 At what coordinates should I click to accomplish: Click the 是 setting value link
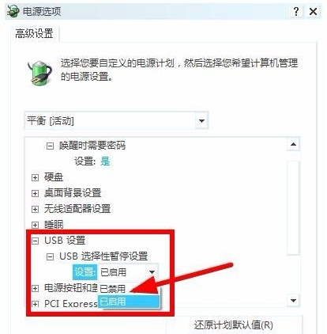click(x=105, y=161)
